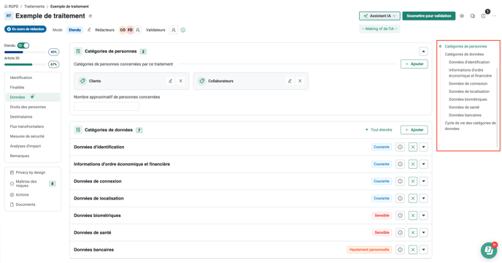Click Soumettre pour validation button
The width and height of the screenshot is (502, 263).
429,16
